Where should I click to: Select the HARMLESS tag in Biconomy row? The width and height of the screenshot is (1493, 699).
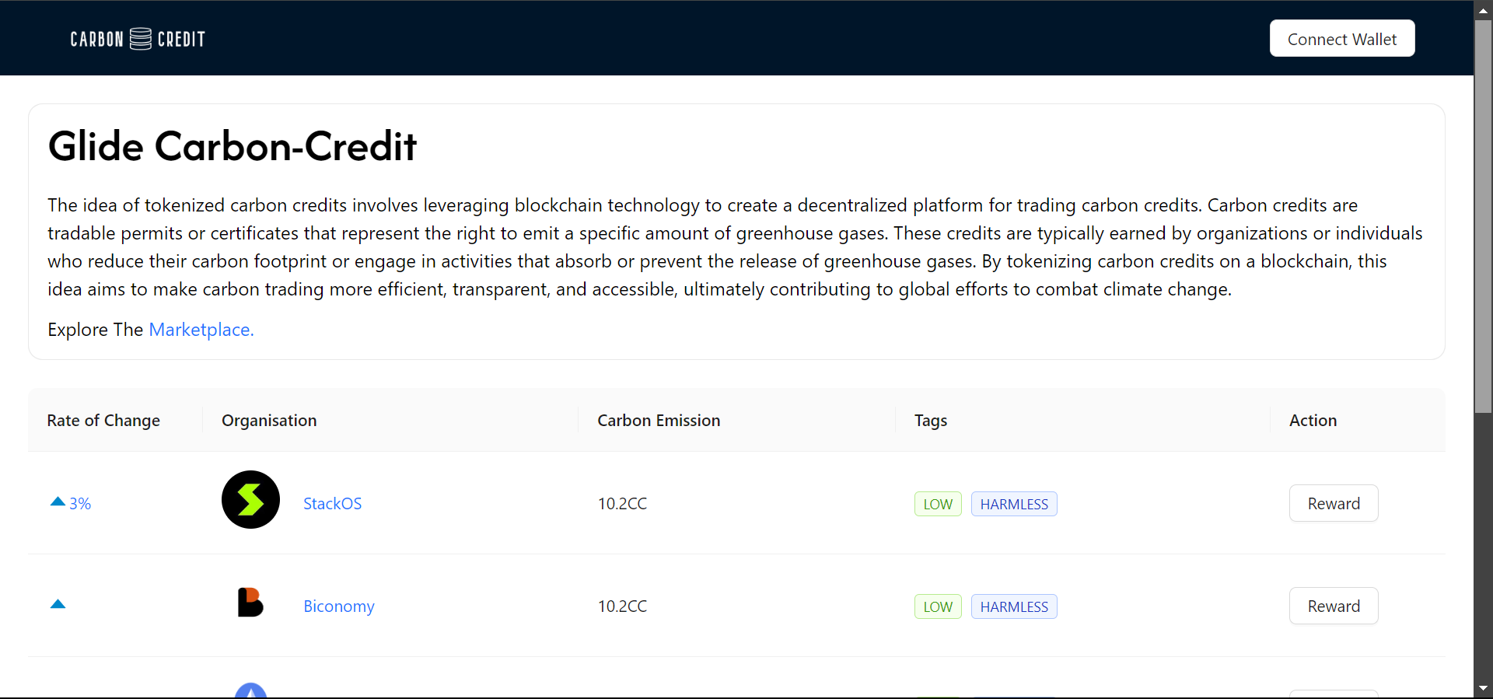[x=1013, y=607]
